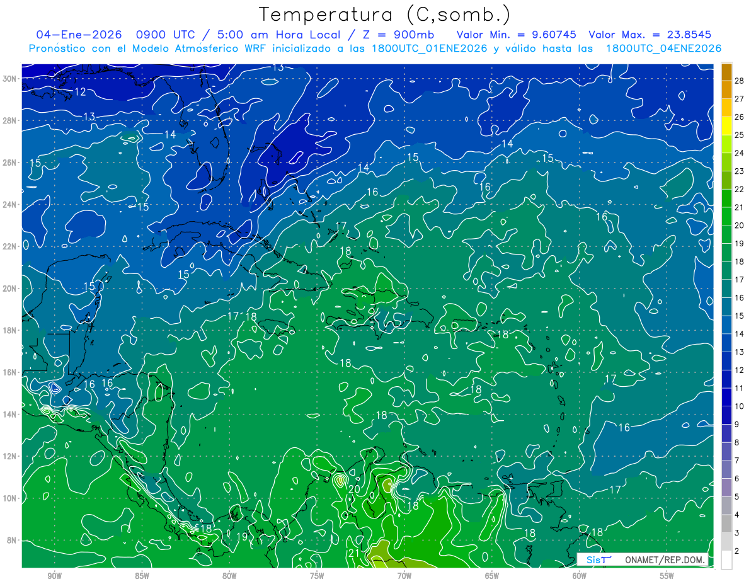Click the 12N latitude axis label

pyautogui.click(x=10, y=456)
